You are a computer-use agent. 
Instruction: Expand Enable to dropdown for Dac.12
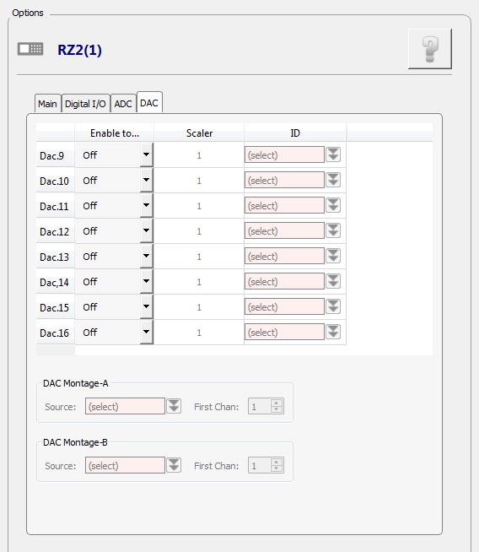point(146,231)
